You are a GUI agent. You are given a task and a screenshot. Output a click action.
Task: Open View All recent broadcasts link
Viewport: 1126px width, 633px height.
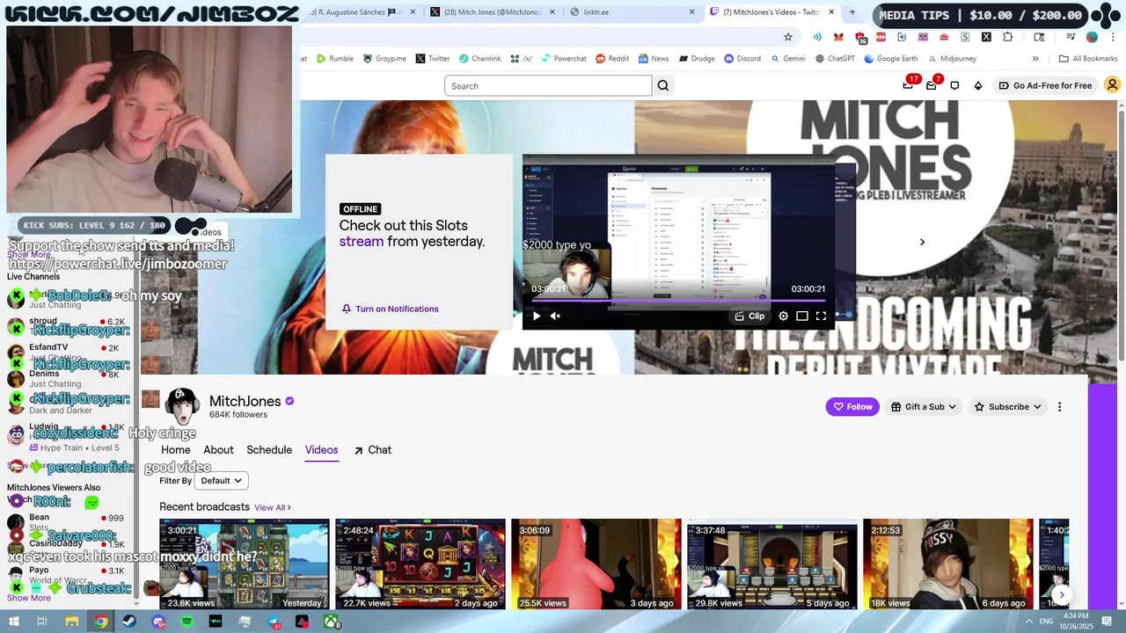coord(273,507)
